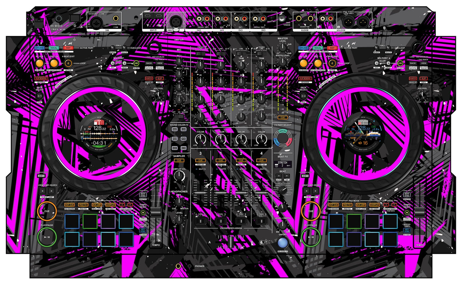The image size is (462, 281).
Task: Select the DRUMS part in FX PART SELECT
Action: 276,141
